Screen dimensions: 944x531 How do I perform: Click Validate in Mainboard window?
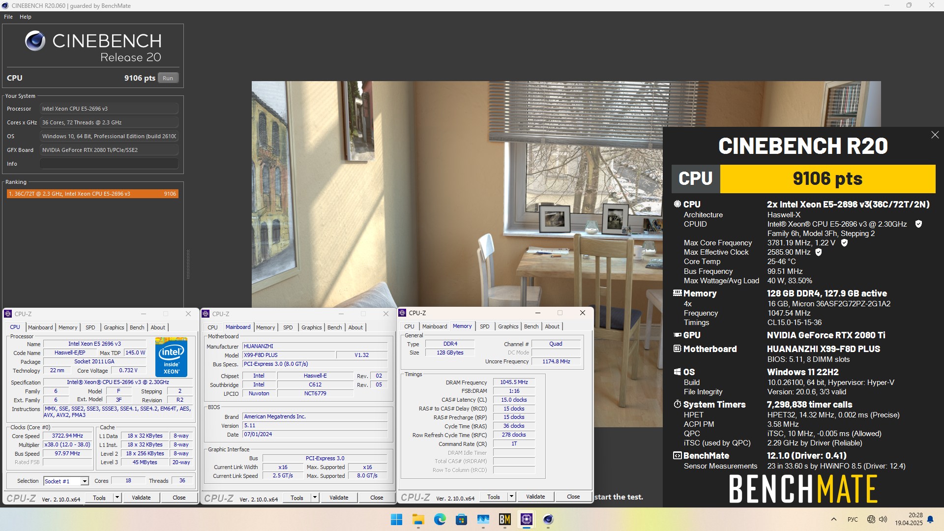click(x=339, y=498)
